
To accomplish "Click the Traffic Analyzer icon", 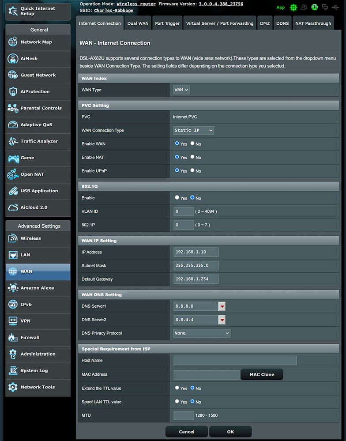I will click(x=13, y=141).
